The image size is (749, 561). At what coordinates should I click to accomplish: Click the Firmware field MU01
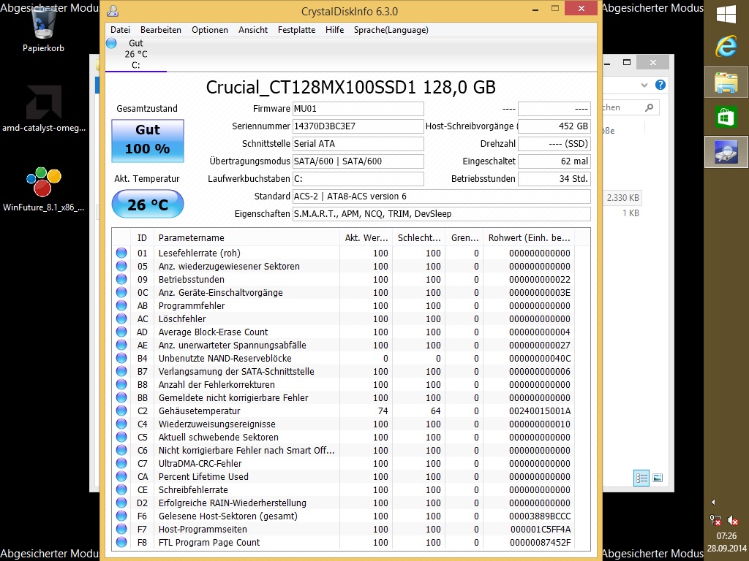[x=358, y=109]
